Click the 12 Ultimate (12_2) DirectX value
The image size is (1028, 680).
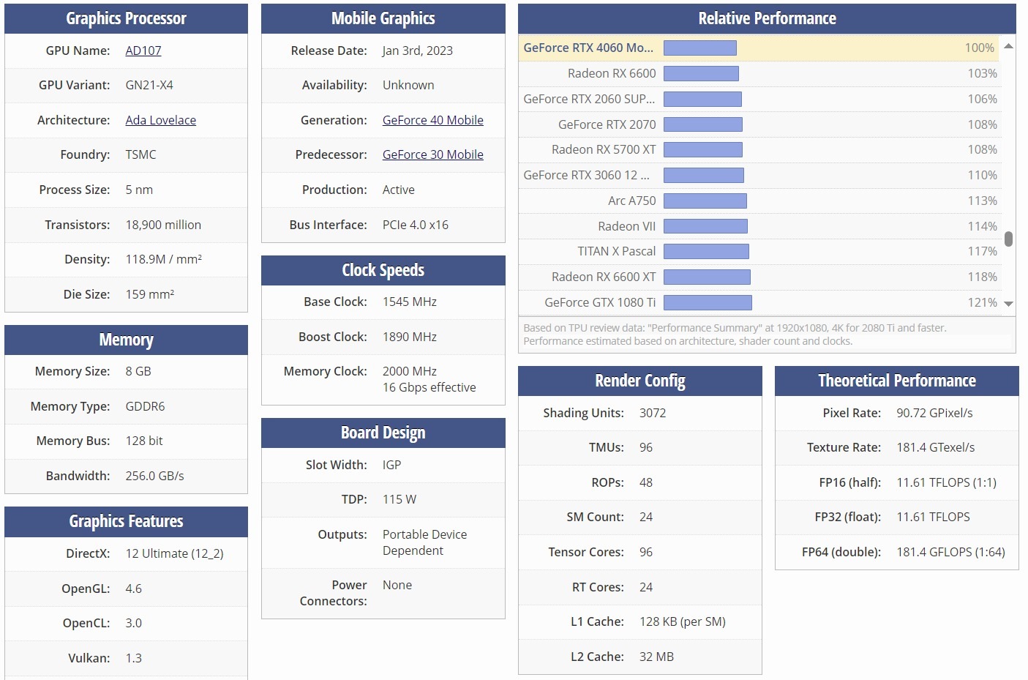(174, 553)
